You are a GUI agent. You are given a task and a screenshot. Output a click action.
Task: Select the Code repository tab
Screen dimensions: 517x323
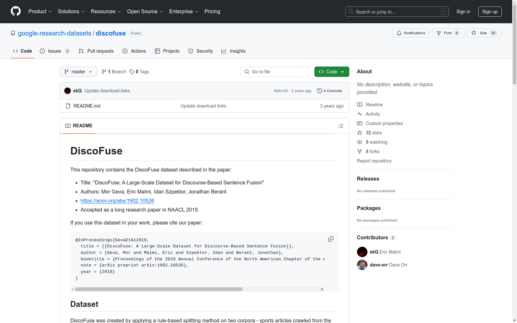click(23, 51)
